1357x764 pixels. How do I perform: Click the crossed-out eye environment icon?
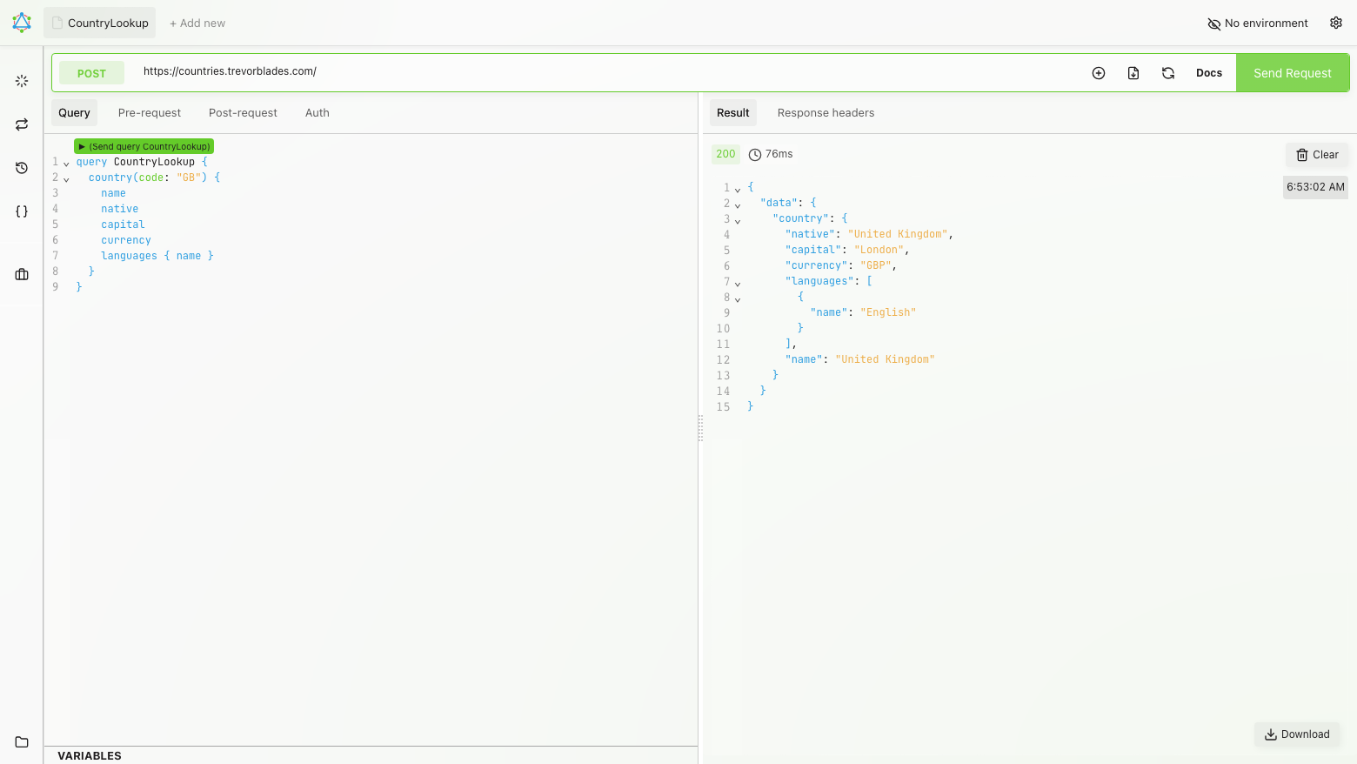(1214, 23)
